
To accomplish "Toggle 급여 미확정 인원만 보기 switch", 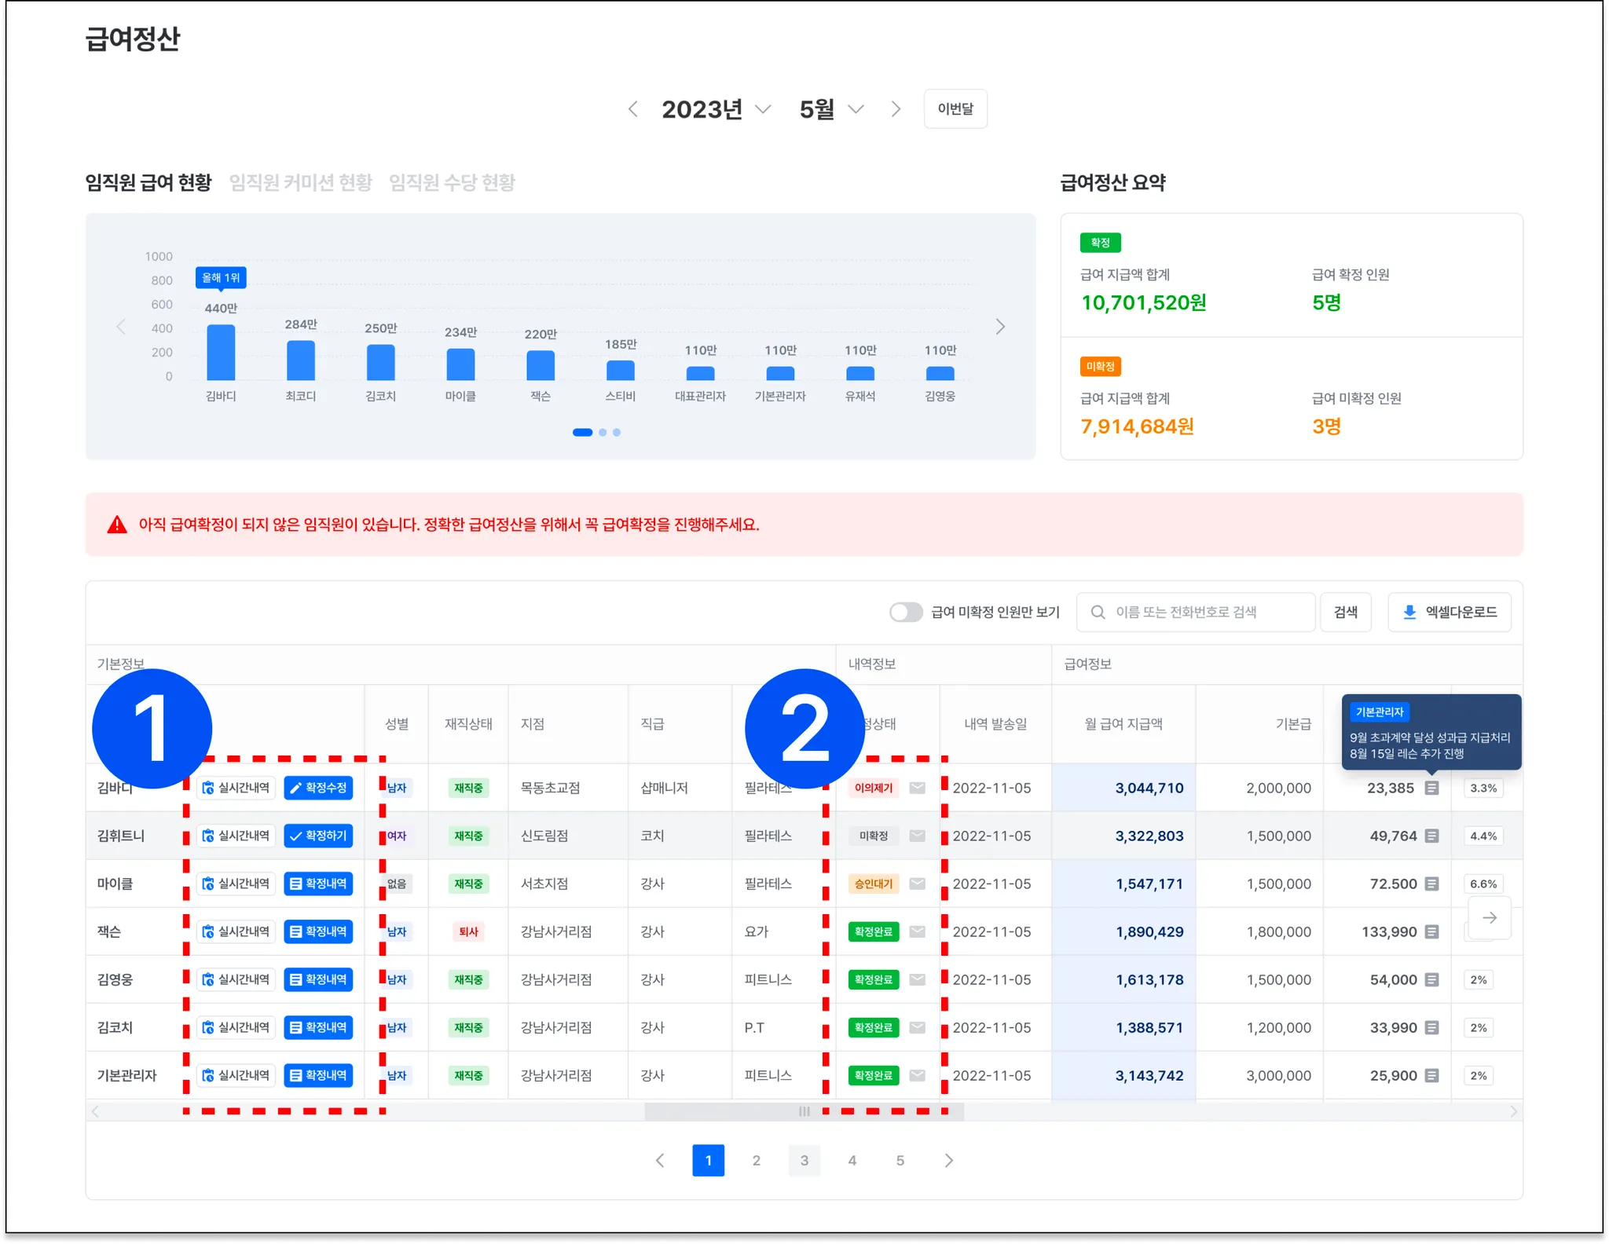I will pos(906,612).
